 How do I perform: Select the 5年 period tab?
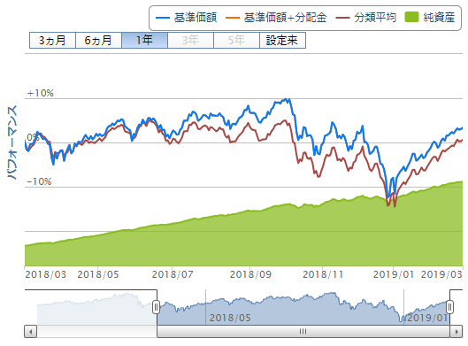tap(237, 41)
